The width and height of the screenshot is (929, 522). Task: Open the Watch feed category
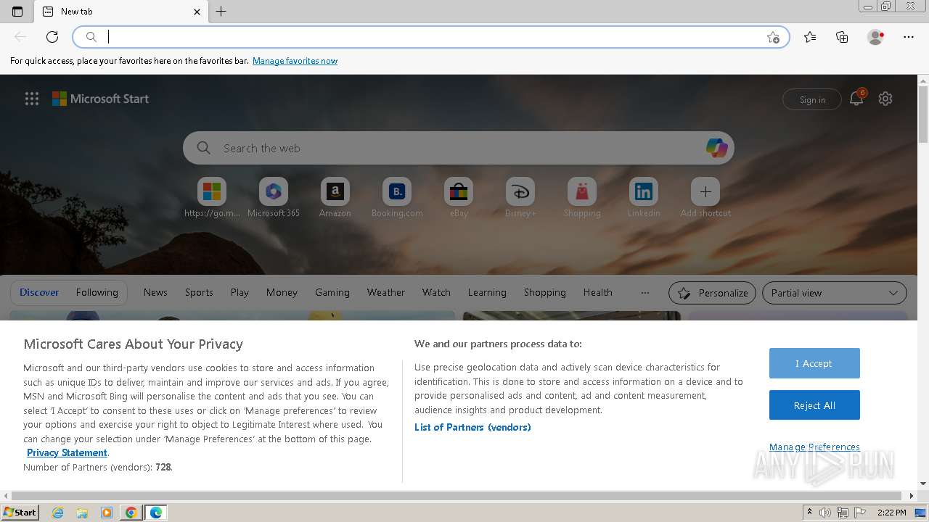(x=436, y=292)
